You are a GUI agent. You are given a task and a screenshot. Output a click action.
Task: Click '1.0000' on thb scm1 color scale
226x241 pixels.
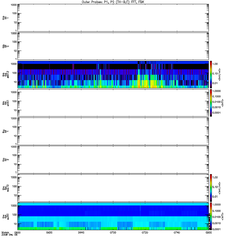tap(216, 91)
